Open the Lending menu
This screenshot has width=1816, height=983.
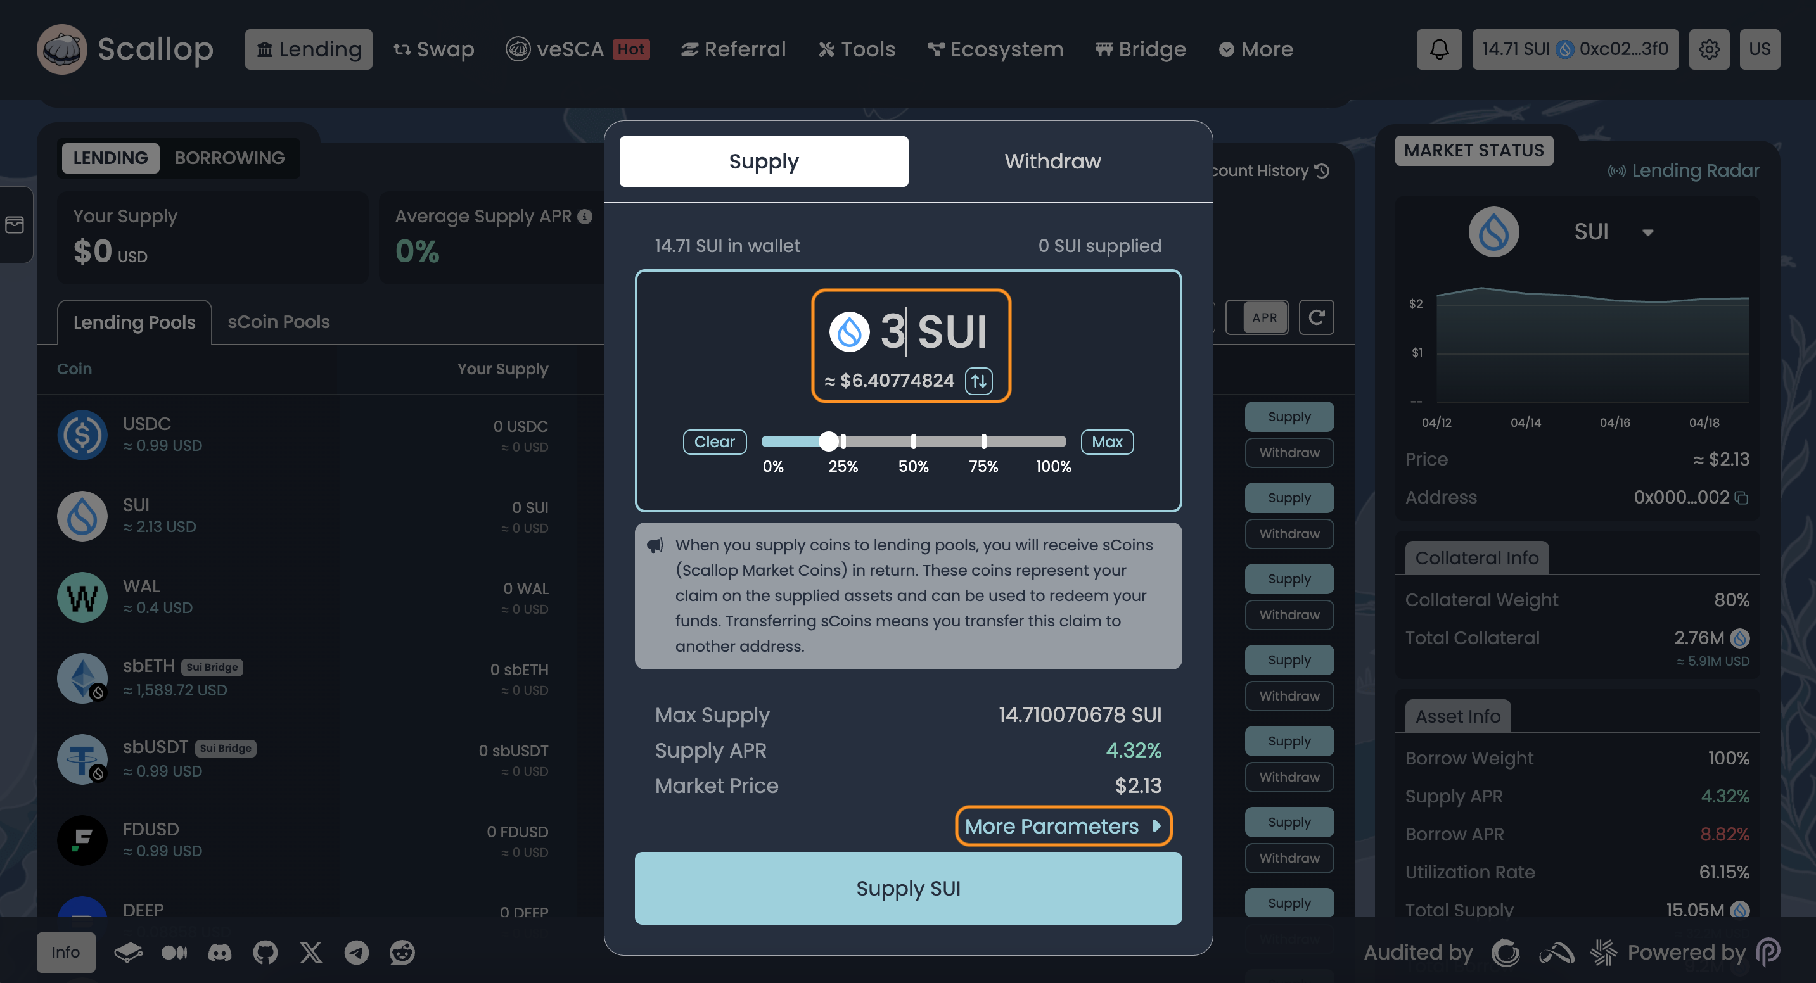pyautogui.click(x=309, y=49)
